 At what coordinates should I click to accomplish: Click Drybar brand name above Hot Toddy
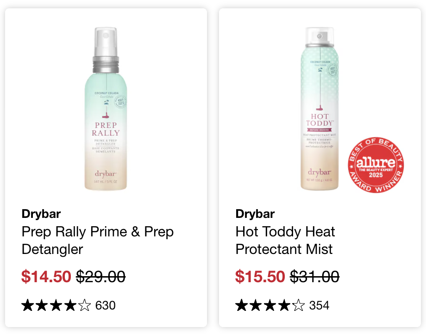tap(255, 214)
